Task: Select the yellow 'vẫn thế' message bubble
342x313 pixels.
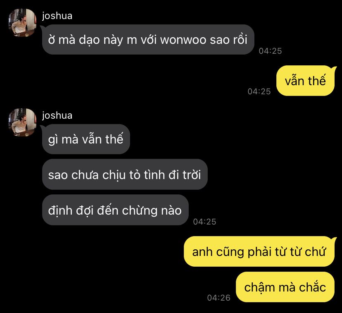Action: 305,81
